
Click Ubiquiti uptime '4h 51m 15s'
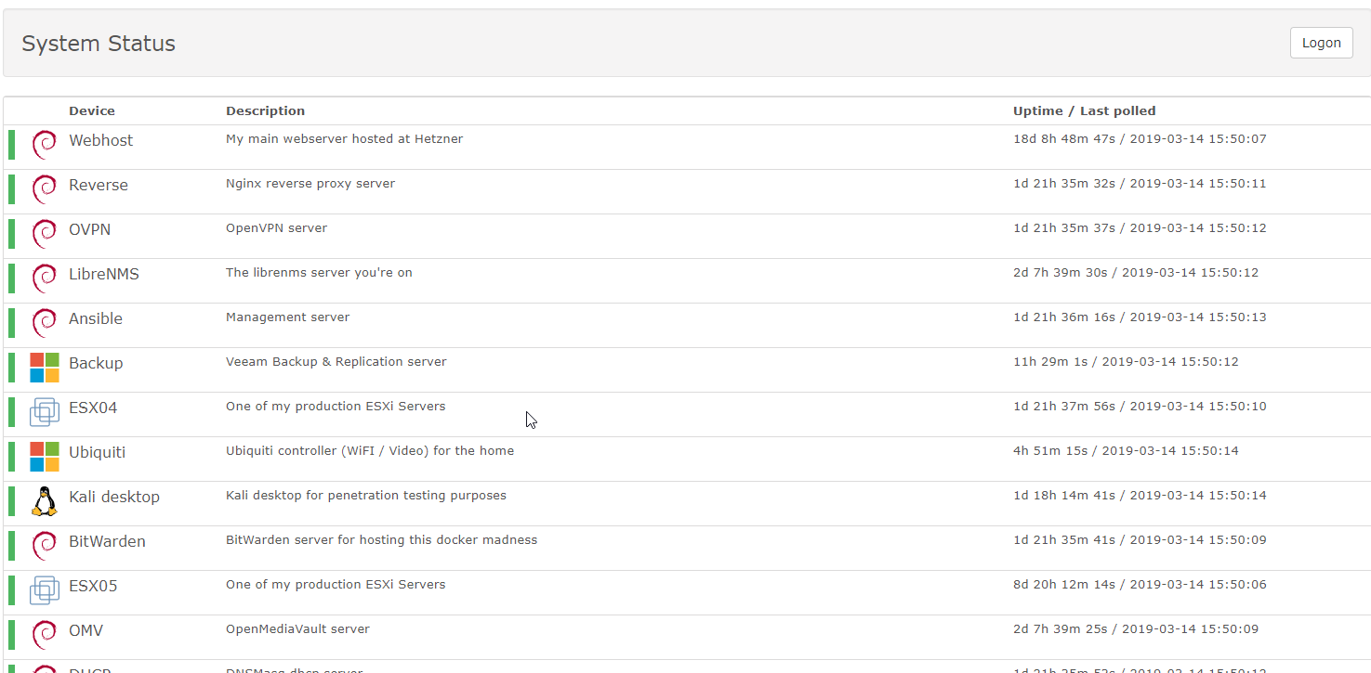[x=1052, y=451]
